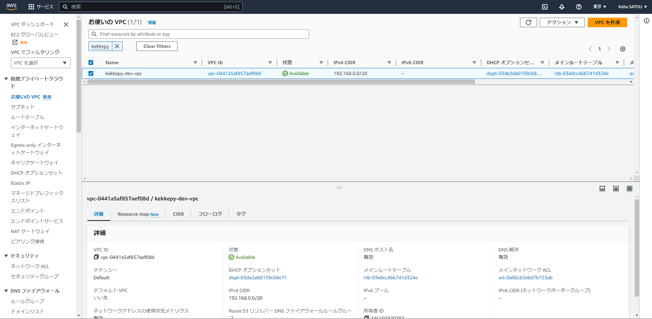Copy the VPC ID in details

point(96,257)
